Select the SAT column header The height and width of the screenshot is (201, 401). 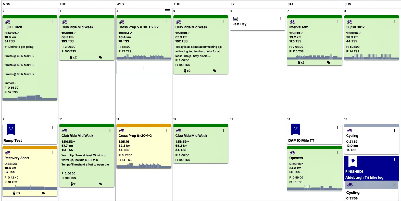coord(290,4)
